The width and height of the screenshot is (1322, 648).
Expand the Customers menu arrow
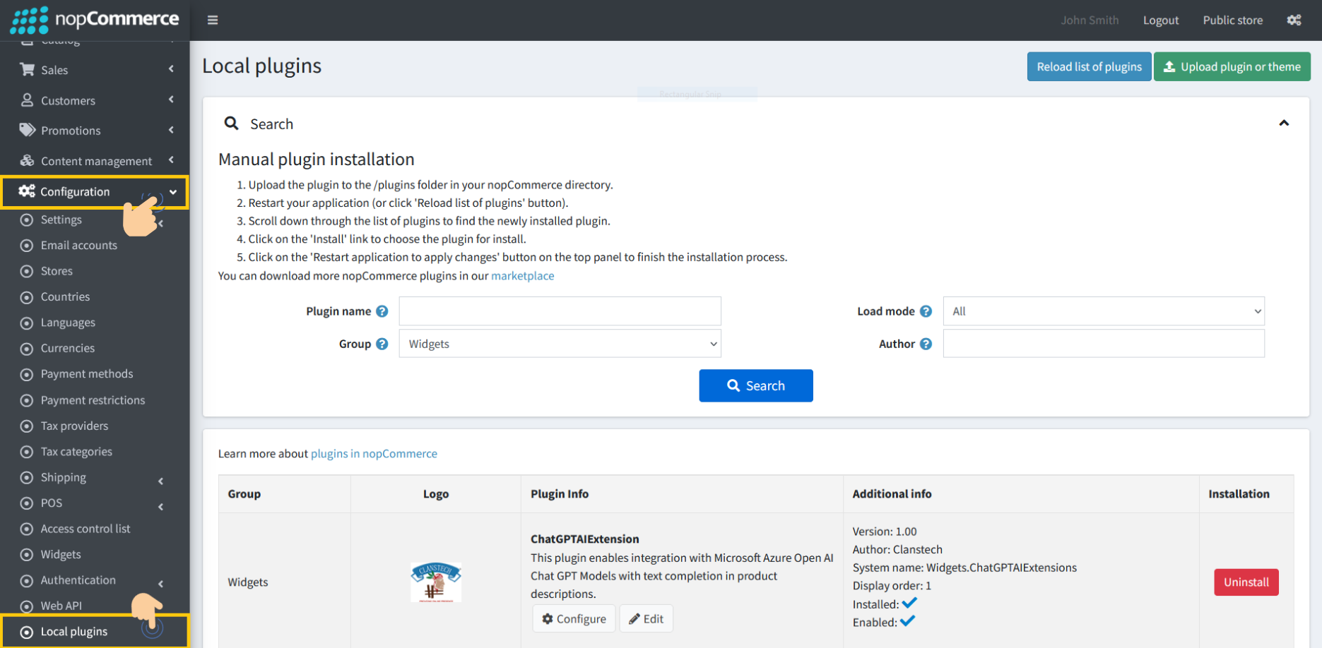pos(171,100)
